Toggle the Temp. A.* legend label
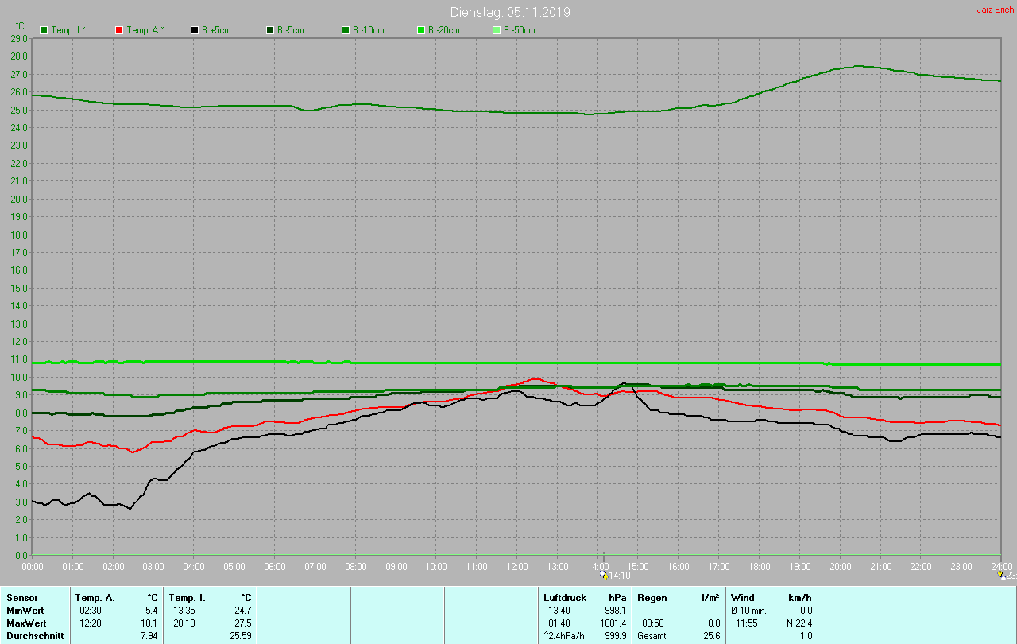1017x644 pixels. 145,30
